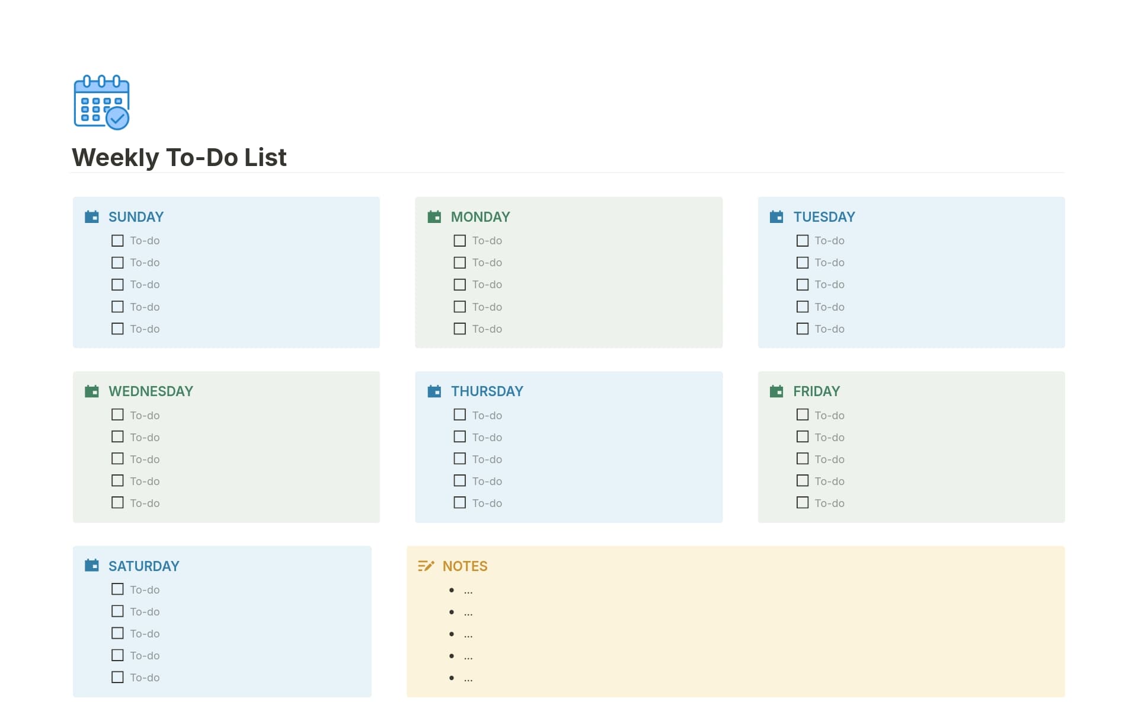The width and height of the screenshot is (1138, 711).
Task: Check the first to-do under SUNDAY
Action: [x=117, y=240]
